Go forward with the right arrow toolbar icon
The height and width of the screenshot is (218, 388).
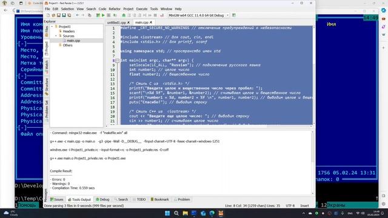(x=82, y=15)
